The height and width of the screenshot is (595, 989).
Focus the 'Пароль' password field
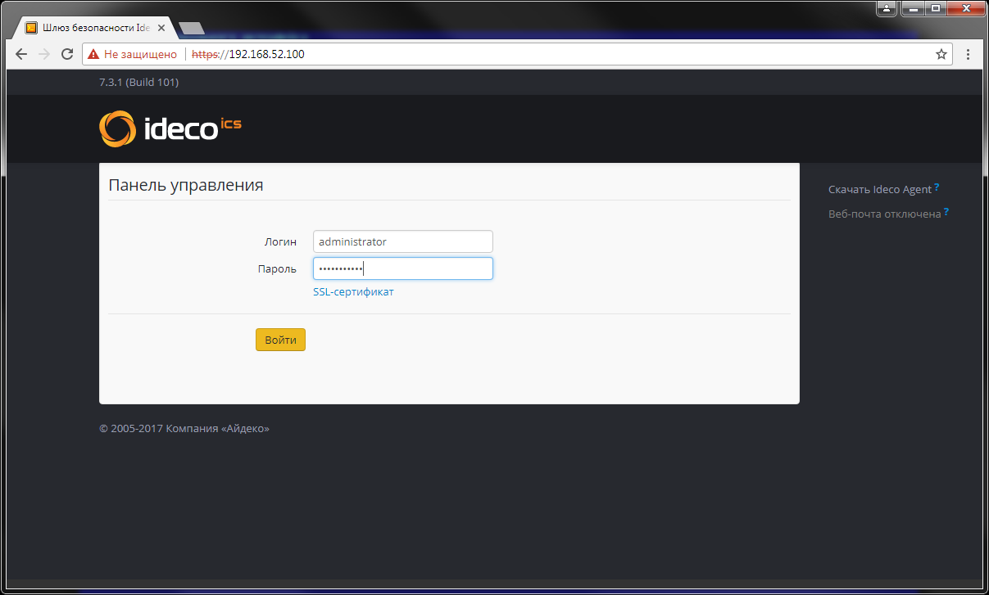403,268
